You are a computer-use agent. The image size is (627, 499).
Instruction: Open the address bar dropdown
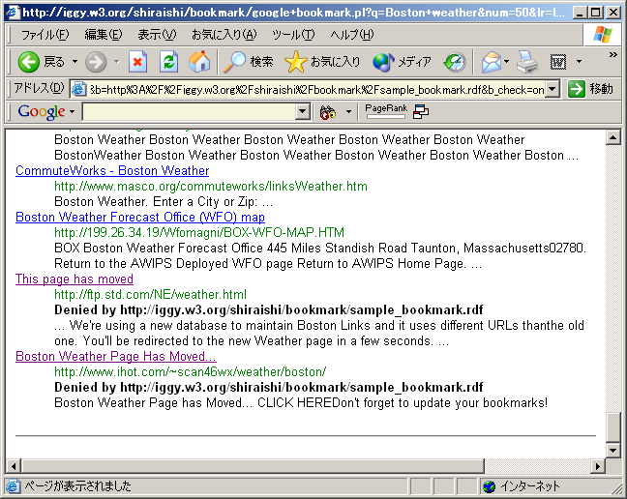coord(552,89)
